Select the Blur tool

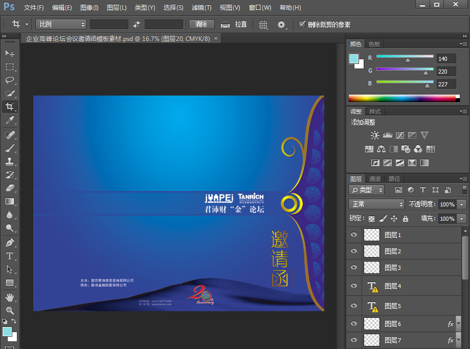point(10,215)
